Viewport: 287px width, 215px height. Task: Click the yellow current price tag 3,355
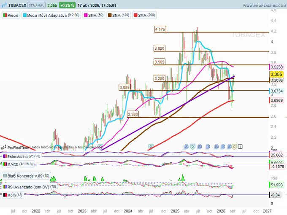(276, 74)
